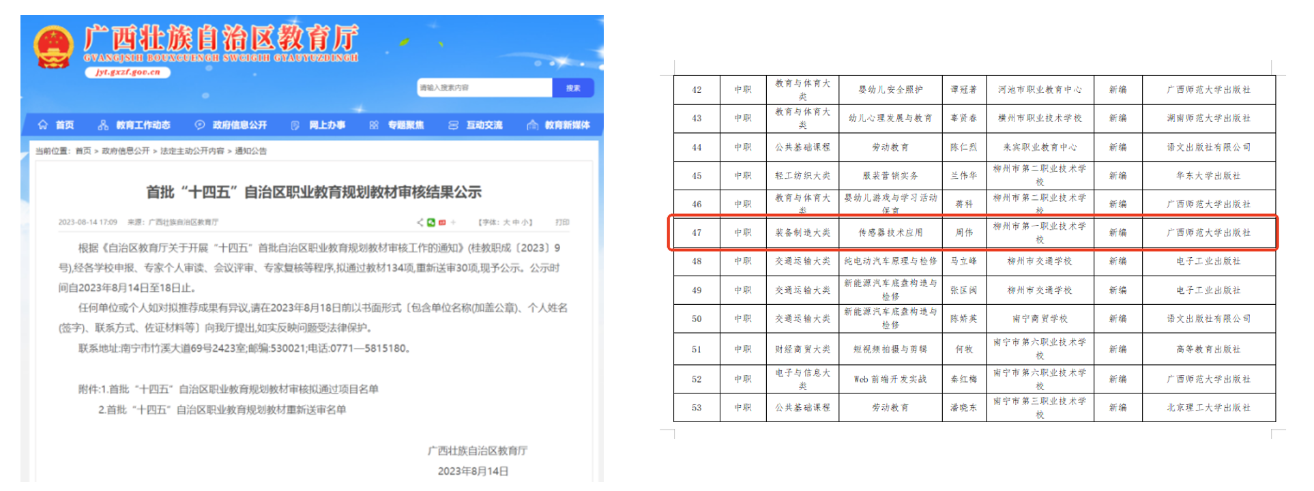
Task: Go to 首页 in the breadcrumb
Action: click(83, 151)
